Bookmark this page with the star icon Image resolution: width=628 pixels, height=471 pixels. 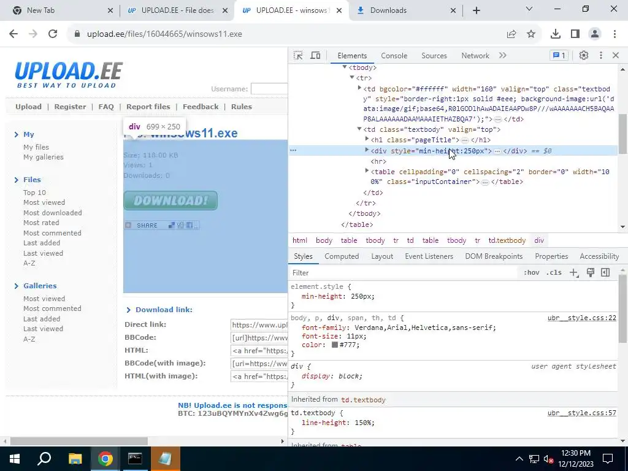click(x=531, y=34)
